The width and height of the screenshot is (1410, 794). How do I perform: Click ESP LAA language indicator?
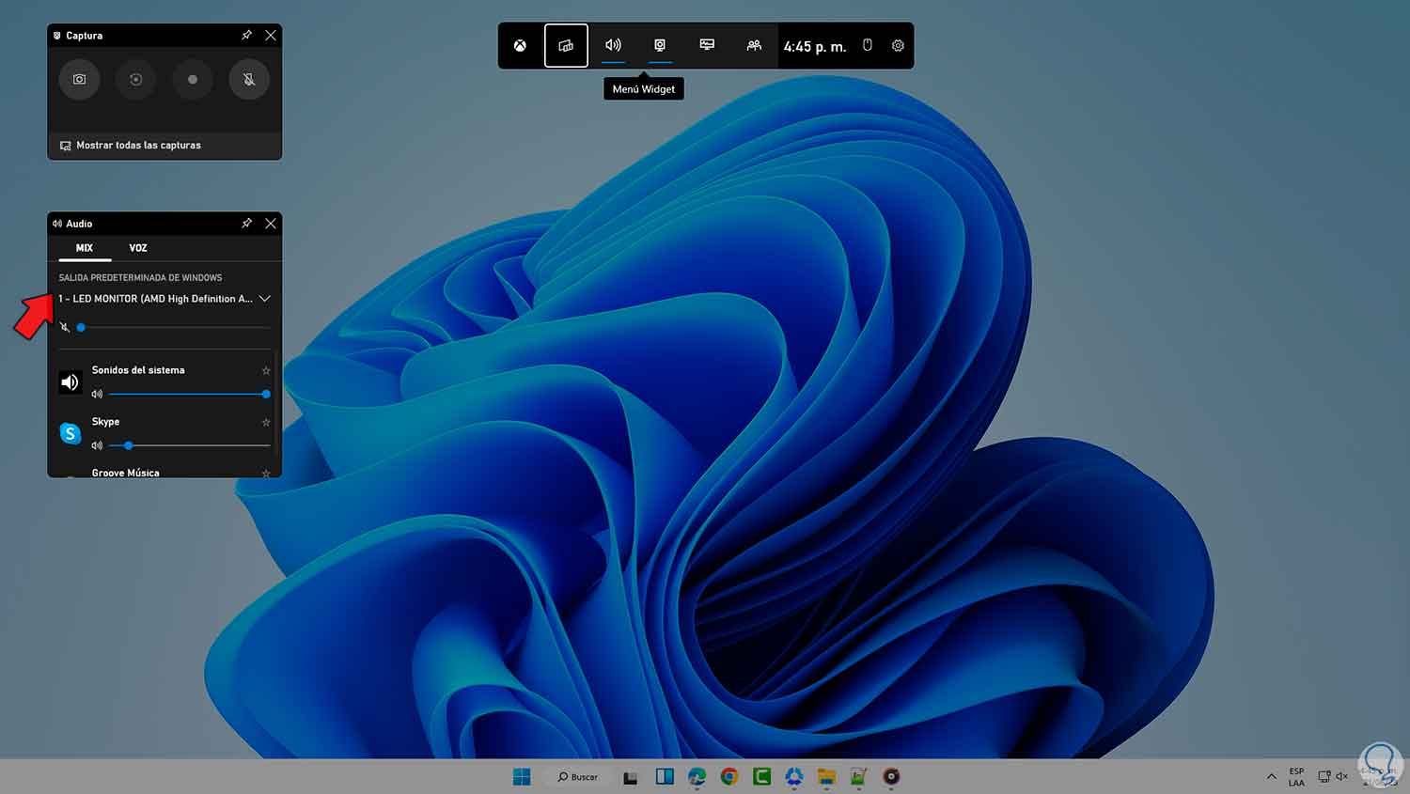pos(1296,777)
